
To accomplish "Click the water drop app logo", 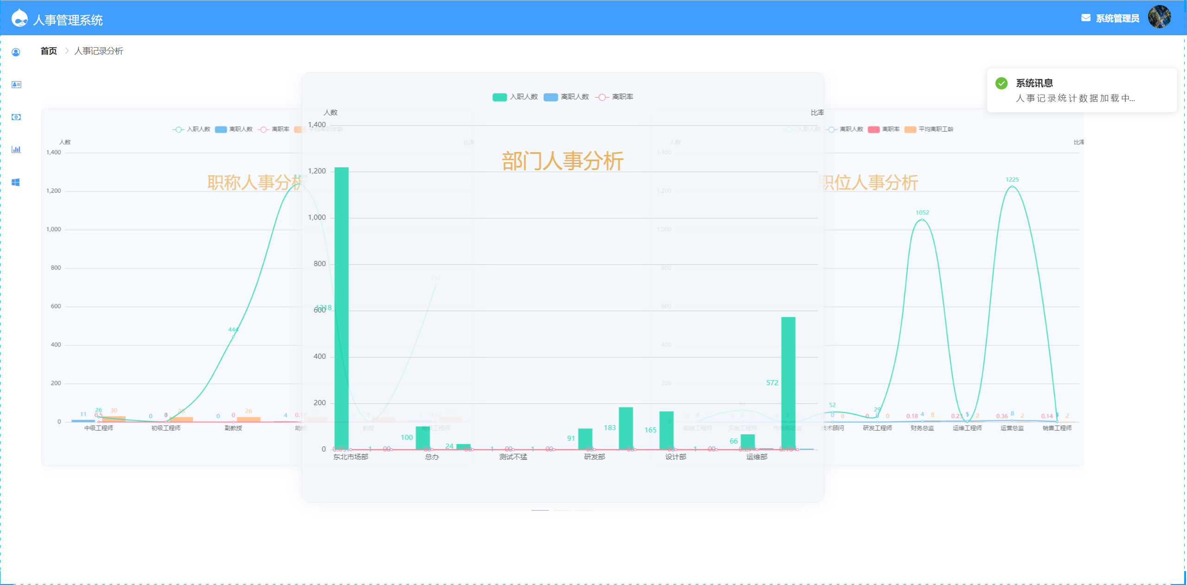I will (x=19, y=19).
